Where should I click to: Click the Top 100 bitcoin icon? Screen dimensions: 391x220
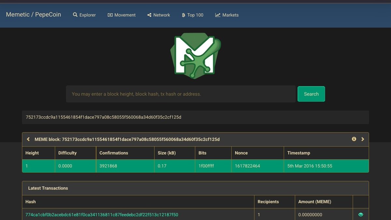click(x=183, y=15)
